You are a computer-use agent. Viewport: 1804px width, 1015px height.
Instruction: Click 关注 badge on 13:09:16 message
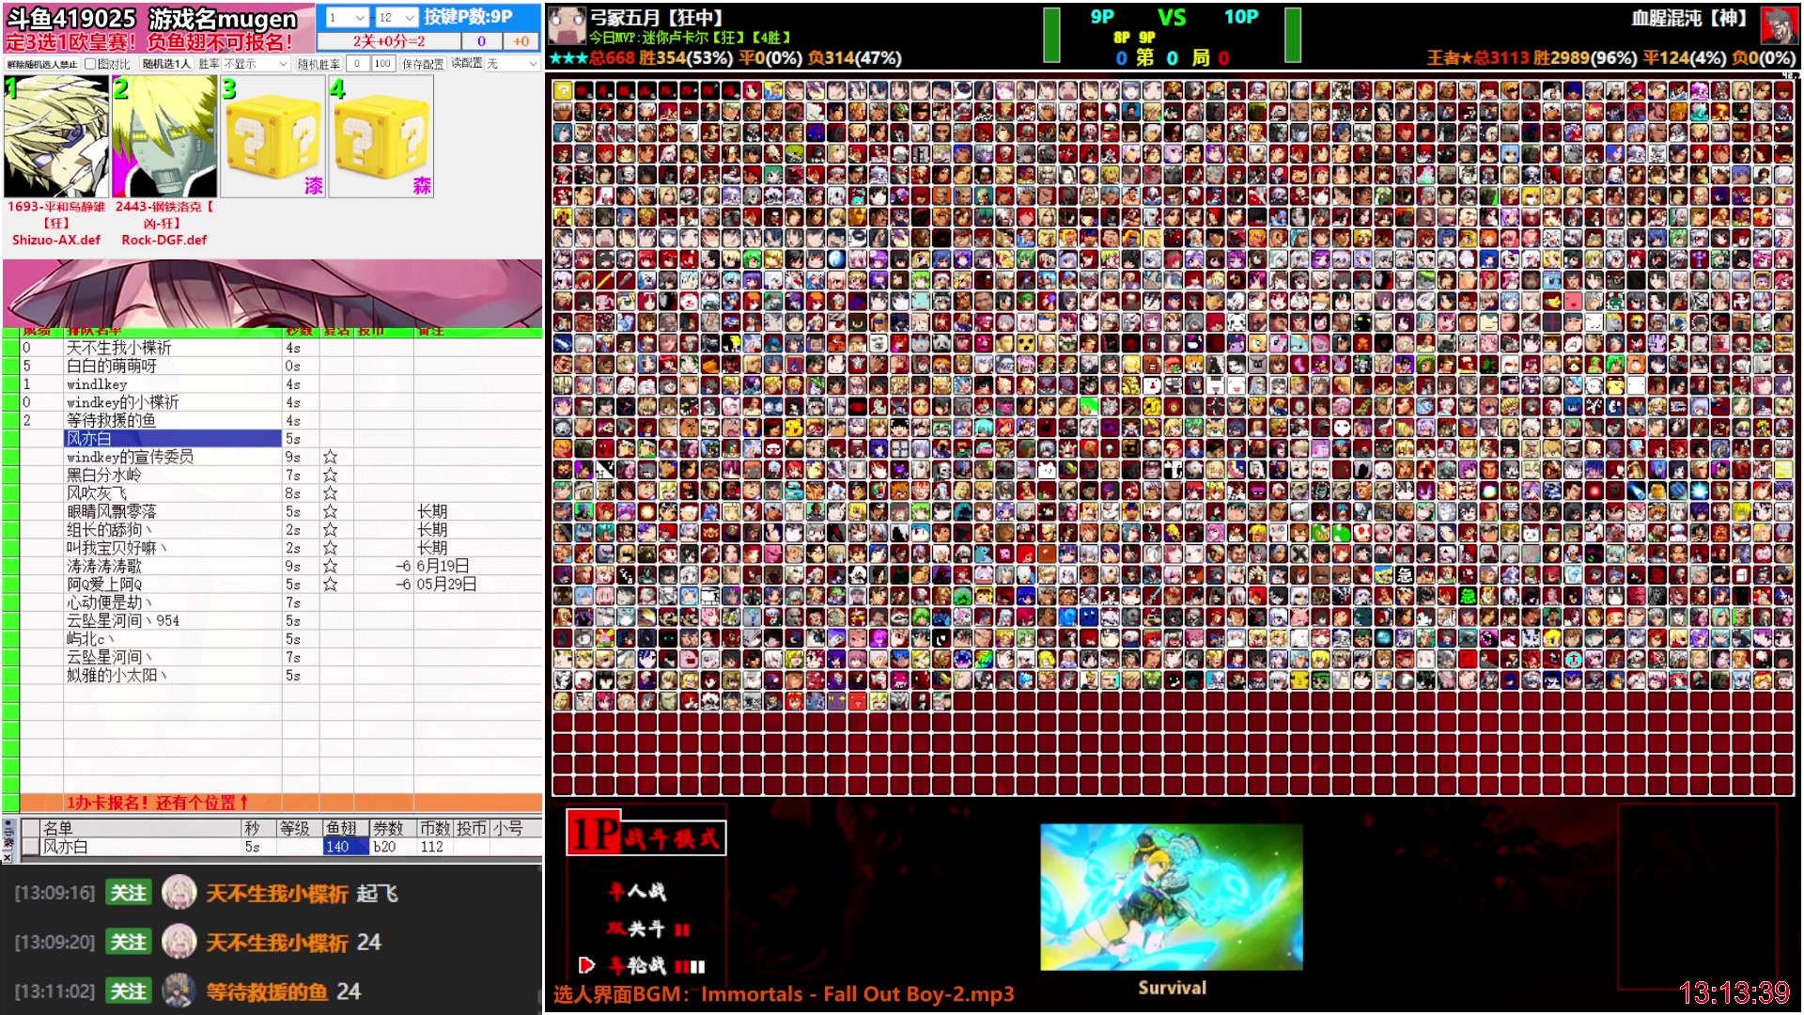point(129,893)
